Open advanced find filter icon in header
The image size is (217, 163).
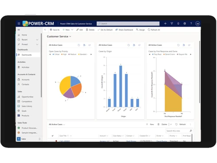(x=172, y=23)
